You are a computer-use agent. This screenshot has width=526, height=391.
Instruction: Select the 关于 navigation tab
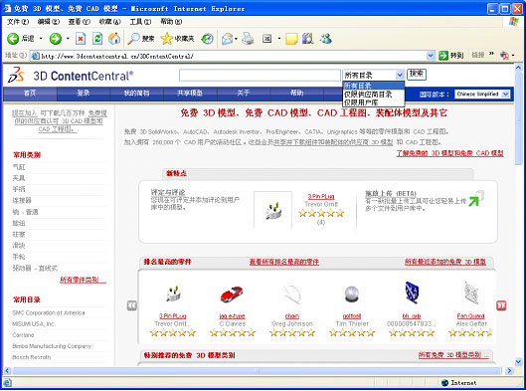[x=244, y=93]
